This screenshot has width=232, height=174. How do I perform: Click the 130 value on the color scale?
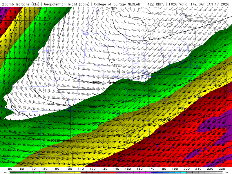pos(104,169)
